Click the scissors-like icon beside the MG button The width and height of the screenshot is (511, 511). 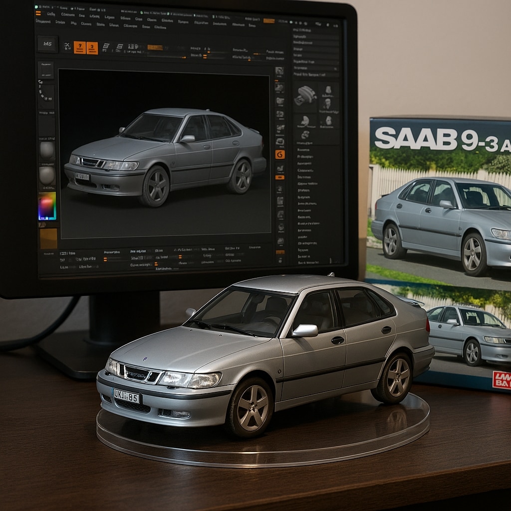[67, 46]
